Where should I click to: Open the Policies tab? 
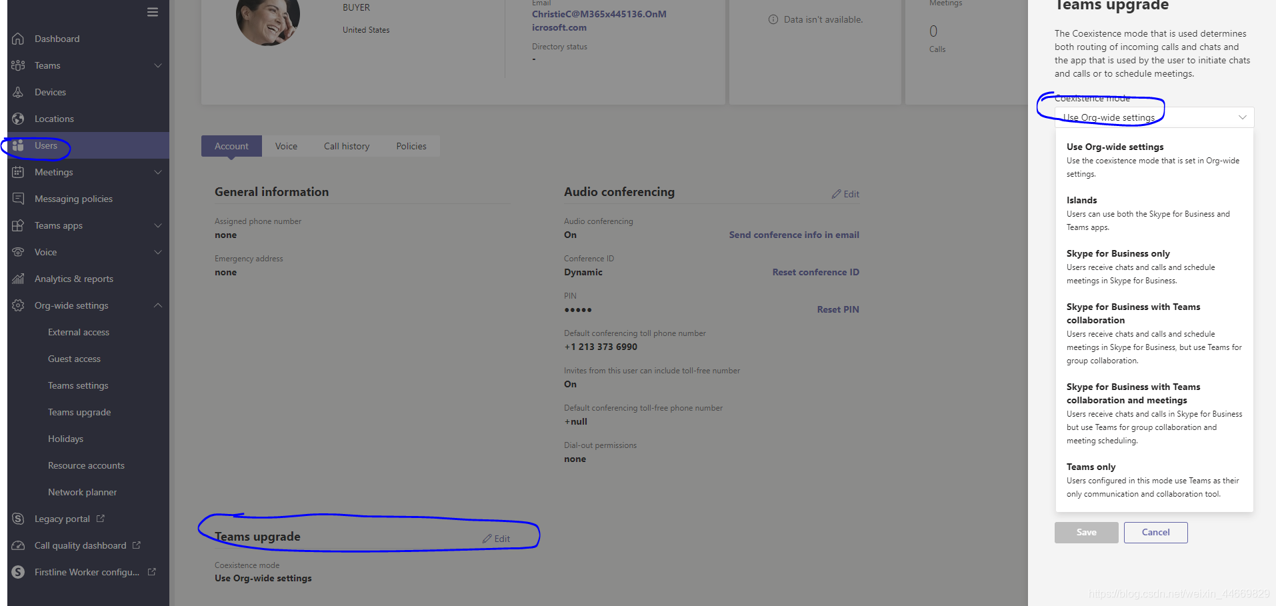[x=411, y=146]
